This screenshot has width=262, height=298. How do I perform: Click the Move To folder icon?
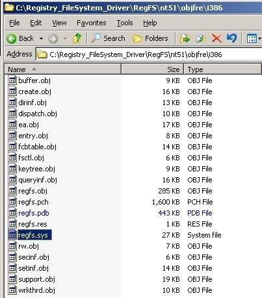(185, 38)
